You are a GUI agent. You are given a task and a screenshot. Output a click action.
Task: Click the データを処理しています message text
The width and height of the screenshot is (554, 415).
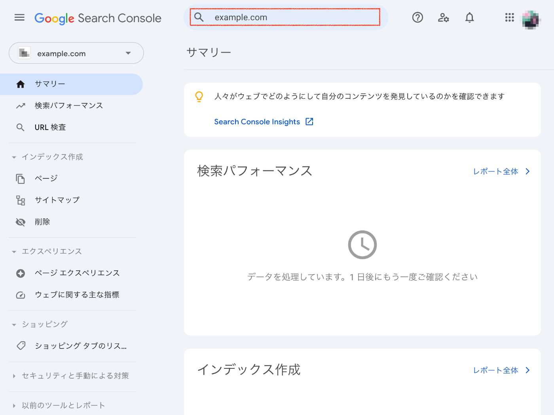(362, 277)
